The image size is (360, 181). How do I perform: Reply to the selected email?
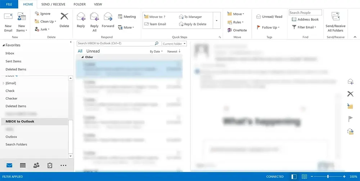point(81,20)
